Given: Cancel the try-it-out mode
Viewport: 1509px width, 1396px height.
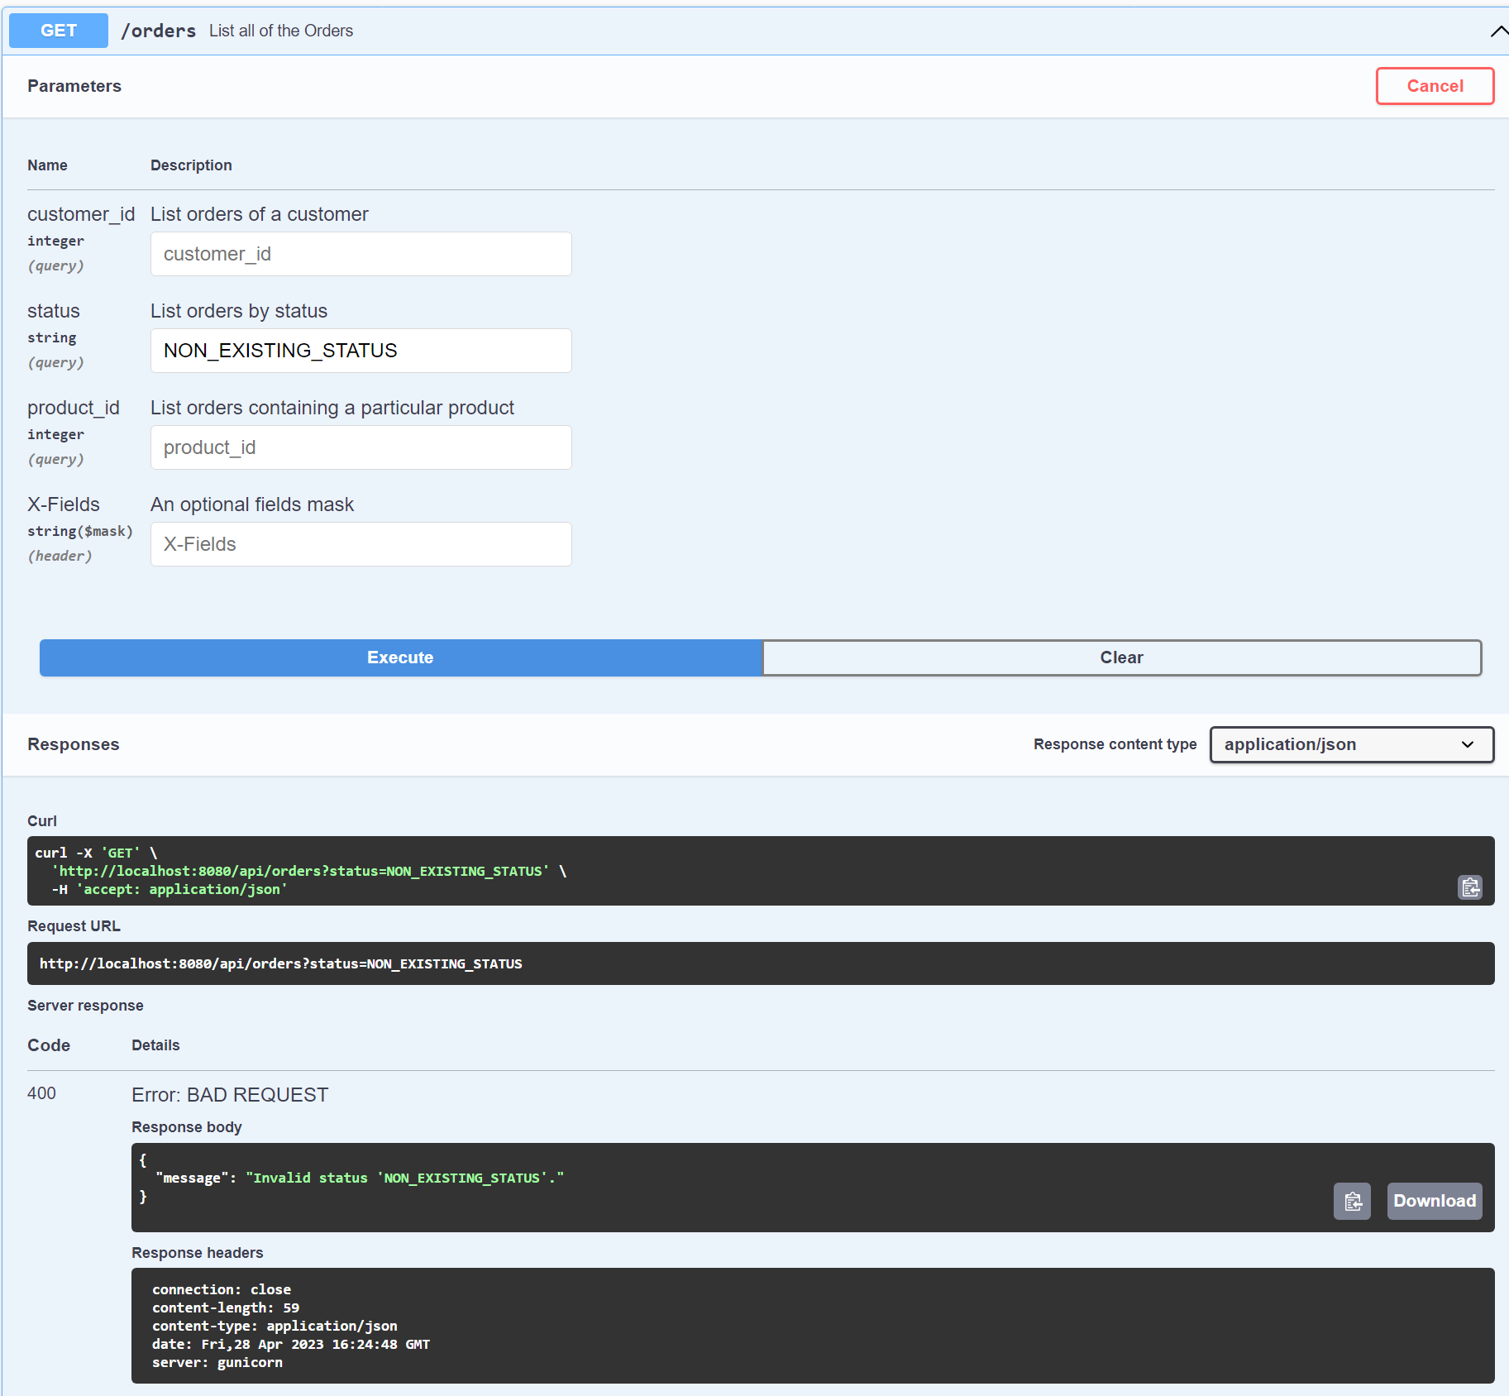Looking at the screenshot, I should 1435,86.
